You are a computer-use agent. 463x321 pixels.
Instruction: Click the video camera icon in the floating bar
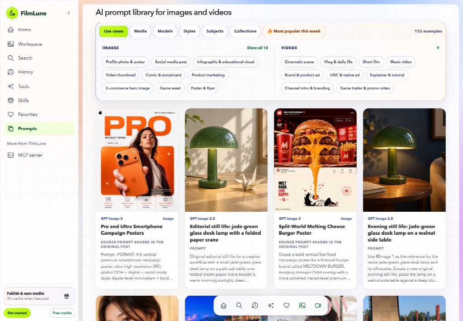click(x=318, y=305)
